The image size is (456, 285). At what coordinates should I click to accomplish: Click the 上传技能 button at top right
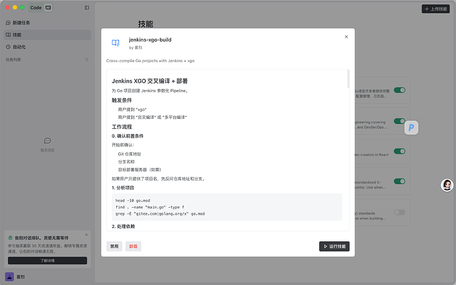click(436, 9)
